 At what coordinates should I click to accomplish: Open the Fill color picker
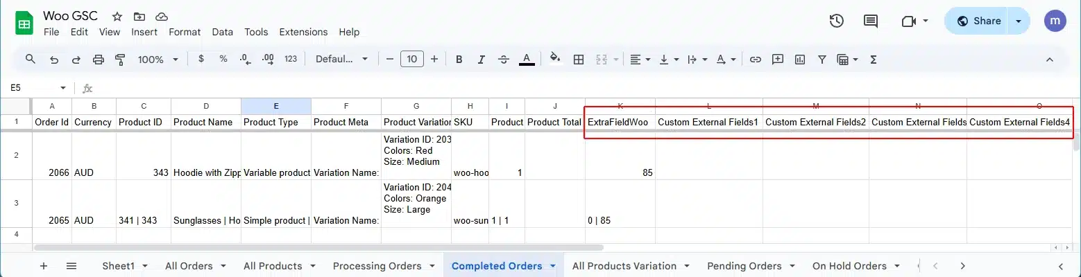click(x=554, y=60)
